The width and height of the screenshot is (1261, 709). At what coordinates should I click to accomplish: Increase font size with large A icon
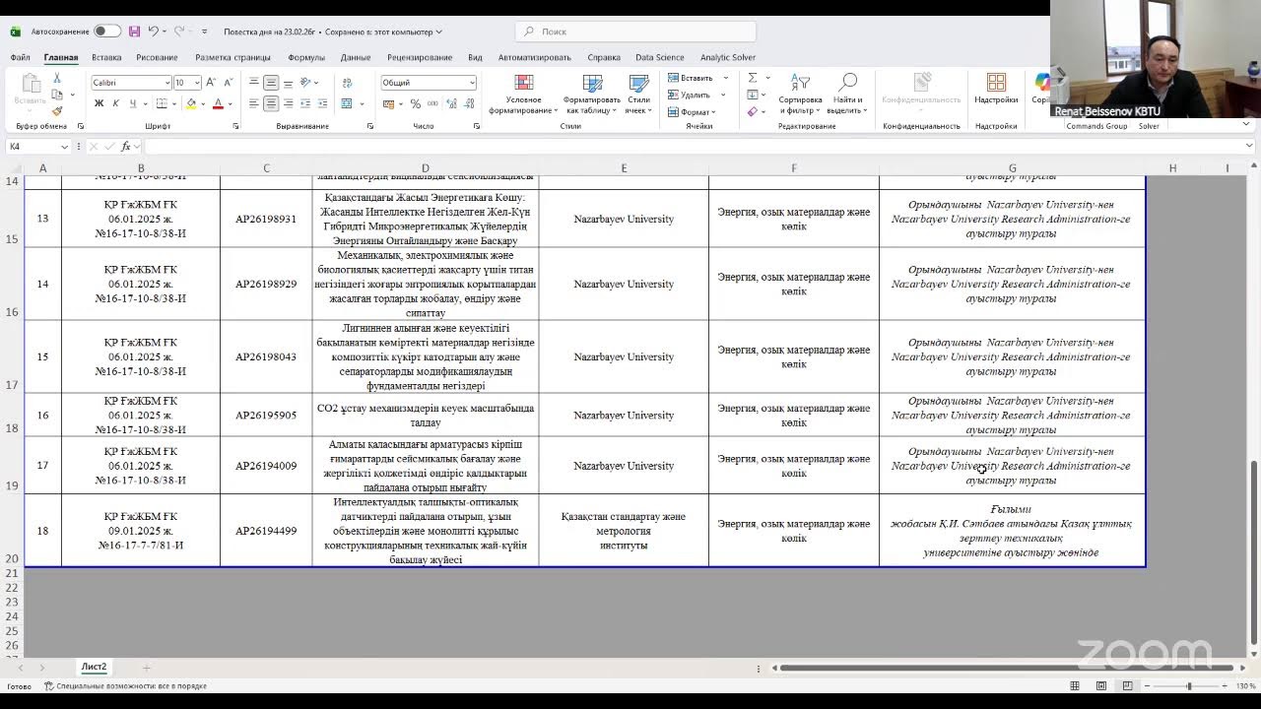coord(212,83)
